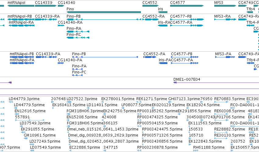Click protein MFS3-PA
259x152 pixels.
point(223,54)
